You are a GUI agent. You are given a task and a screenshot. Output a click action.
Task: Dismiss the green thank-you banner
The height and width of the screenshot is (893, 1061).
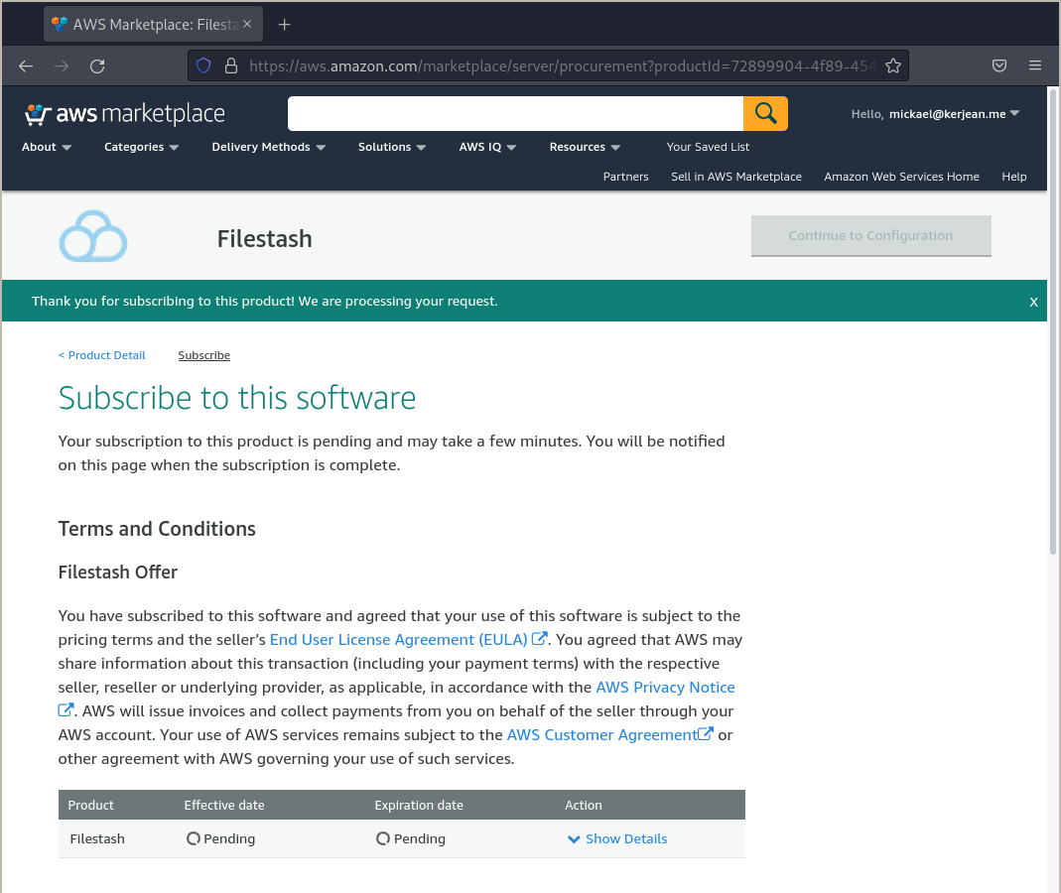(1033, 302)
